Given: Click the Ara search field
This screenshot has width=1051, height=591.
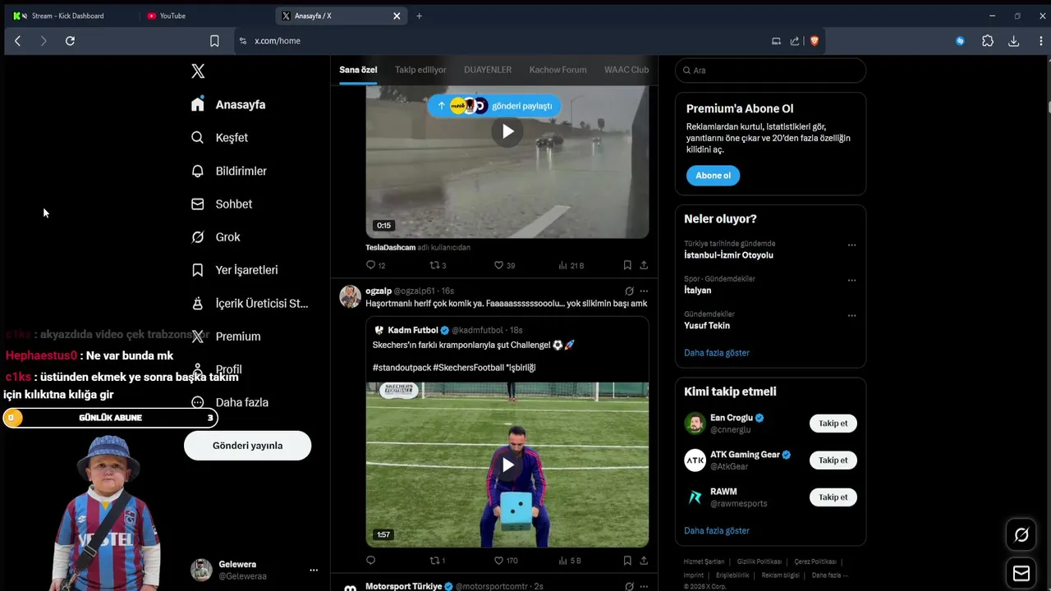Looking at the screenshot, I should 770,71.
